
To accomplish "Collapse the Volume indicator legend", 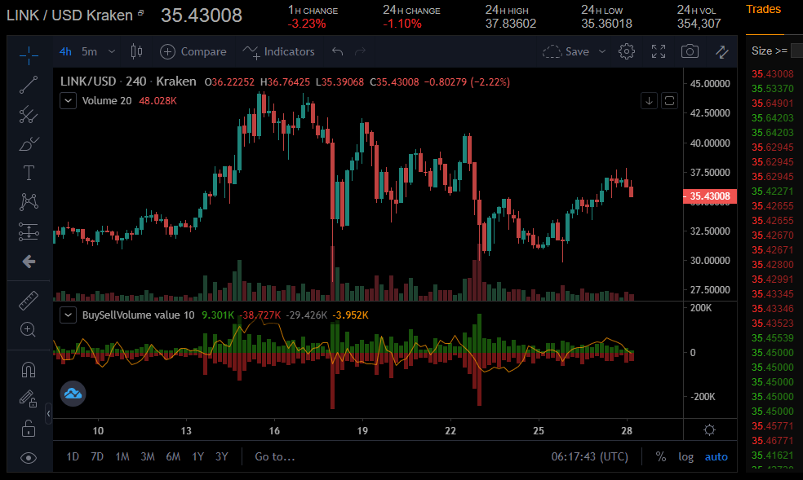I will coord(68,101).
